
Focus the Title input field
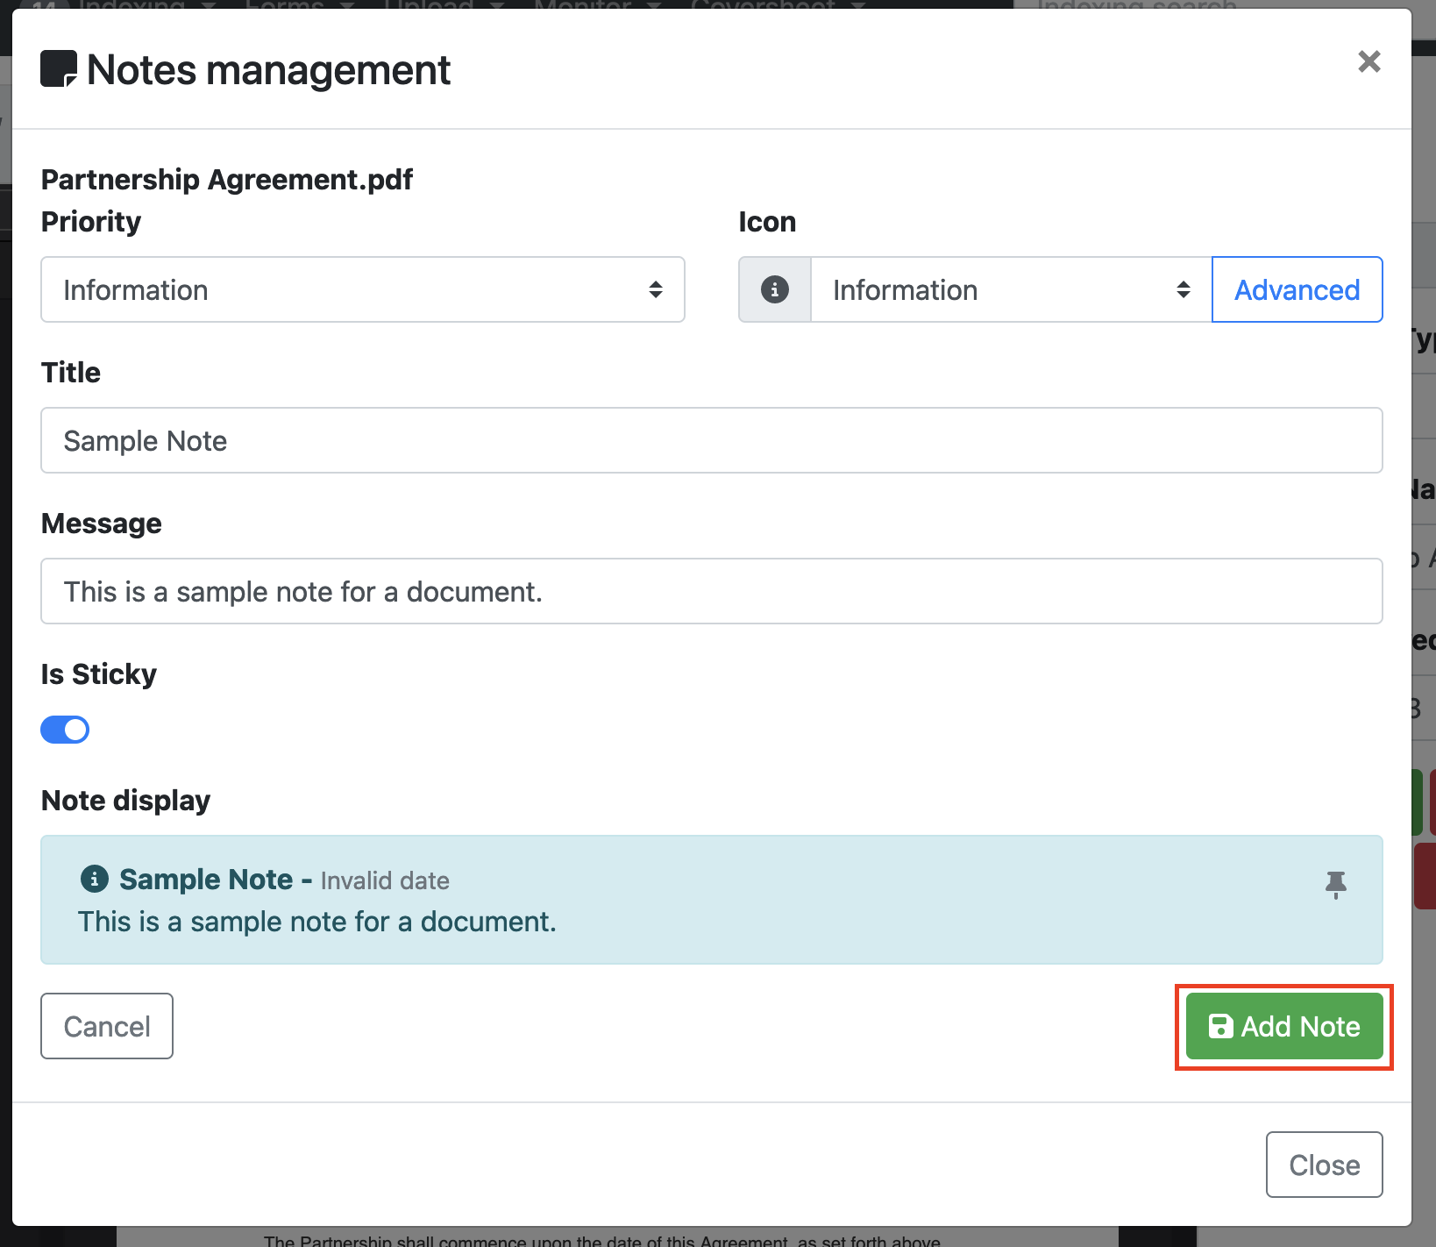[x=711, y=440]
